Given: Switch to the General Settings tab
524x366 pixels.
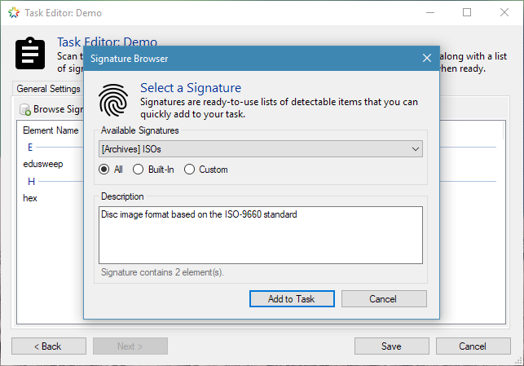Looking at the screenshot, I should [48, 89].
